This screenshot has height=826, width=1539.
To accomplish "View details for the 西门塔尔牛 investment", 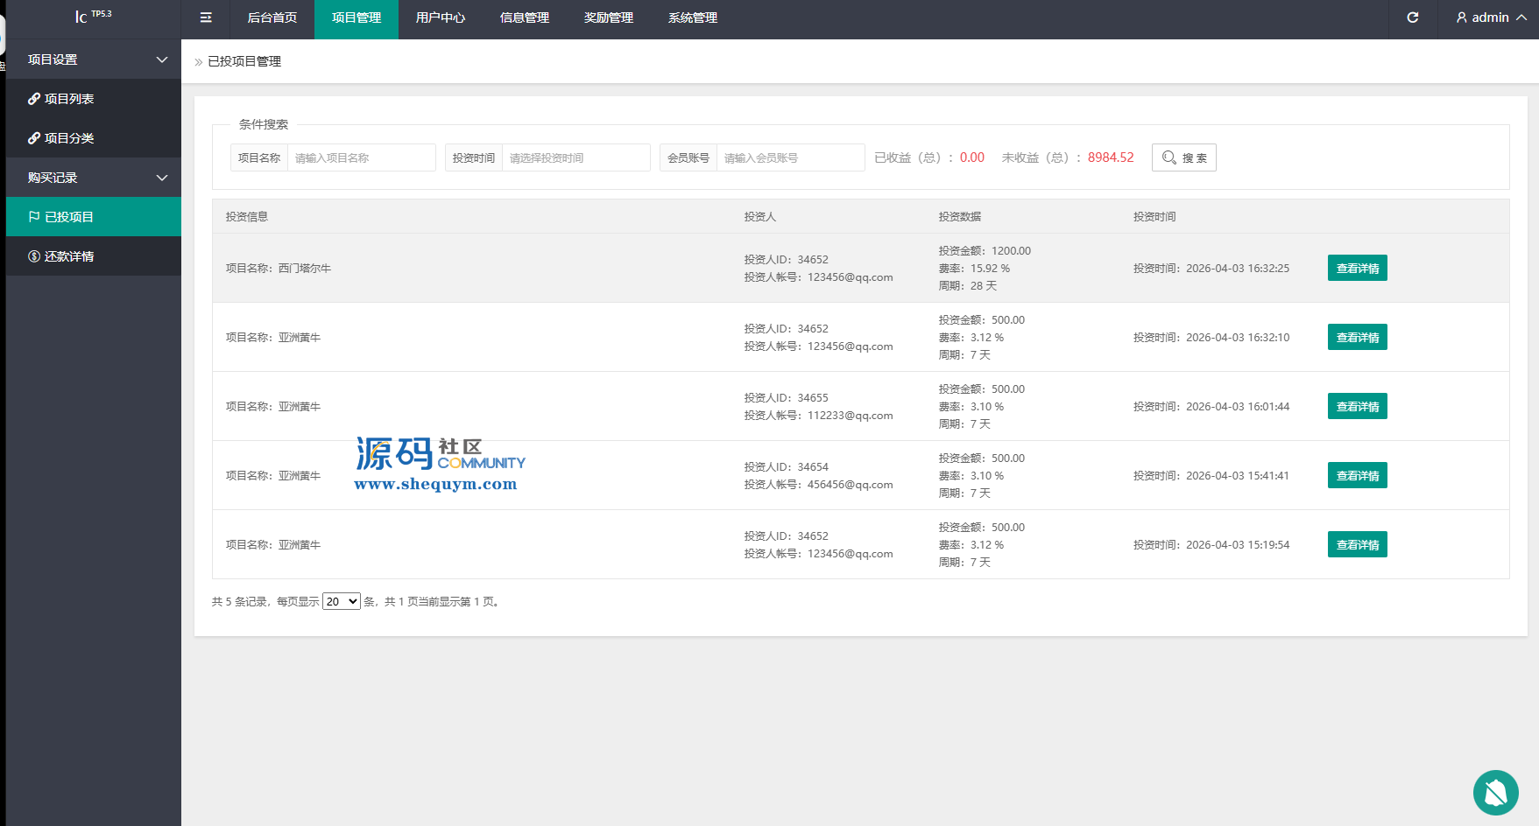I will tap(1357, 269).
